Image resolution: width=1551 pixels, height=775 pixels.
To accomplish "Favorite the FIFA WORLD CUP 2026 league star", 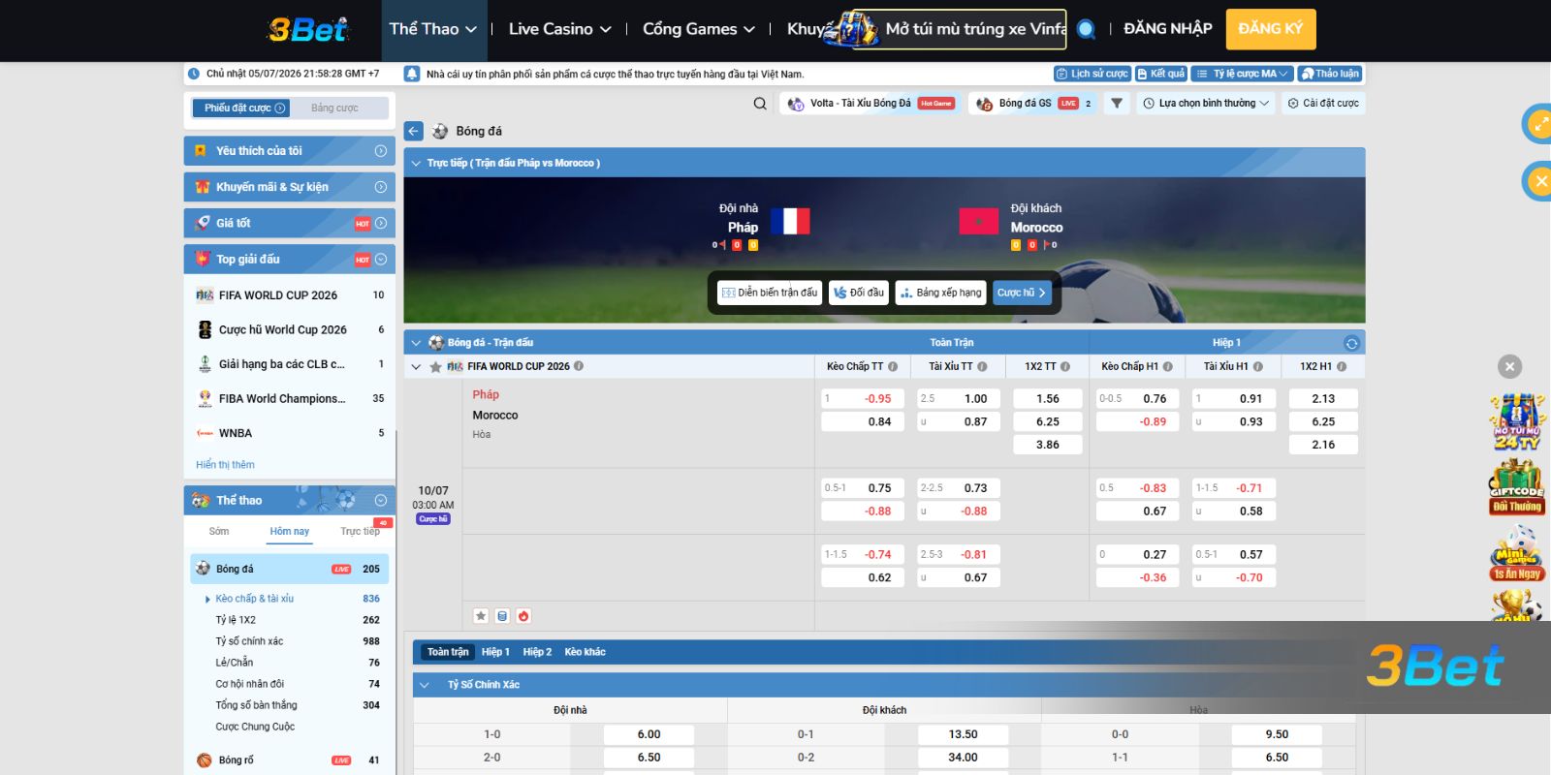I will pyautogui.click(x=436, y=367).
